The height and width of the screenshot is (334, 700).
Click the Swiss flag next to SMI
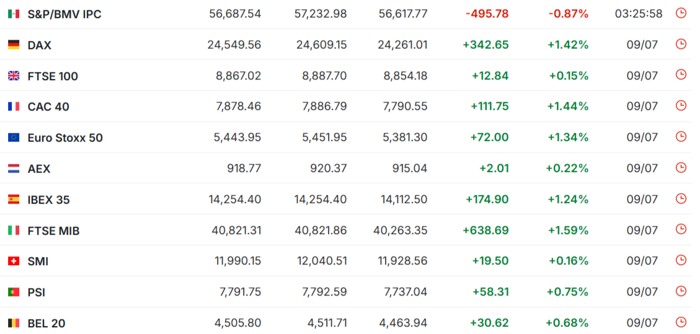[x=14, y=261]
